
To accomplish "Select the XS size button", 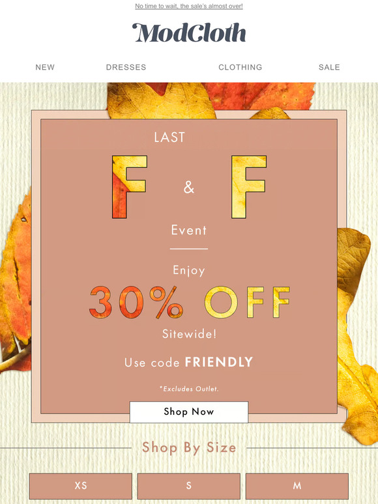I will pos(80,486).
